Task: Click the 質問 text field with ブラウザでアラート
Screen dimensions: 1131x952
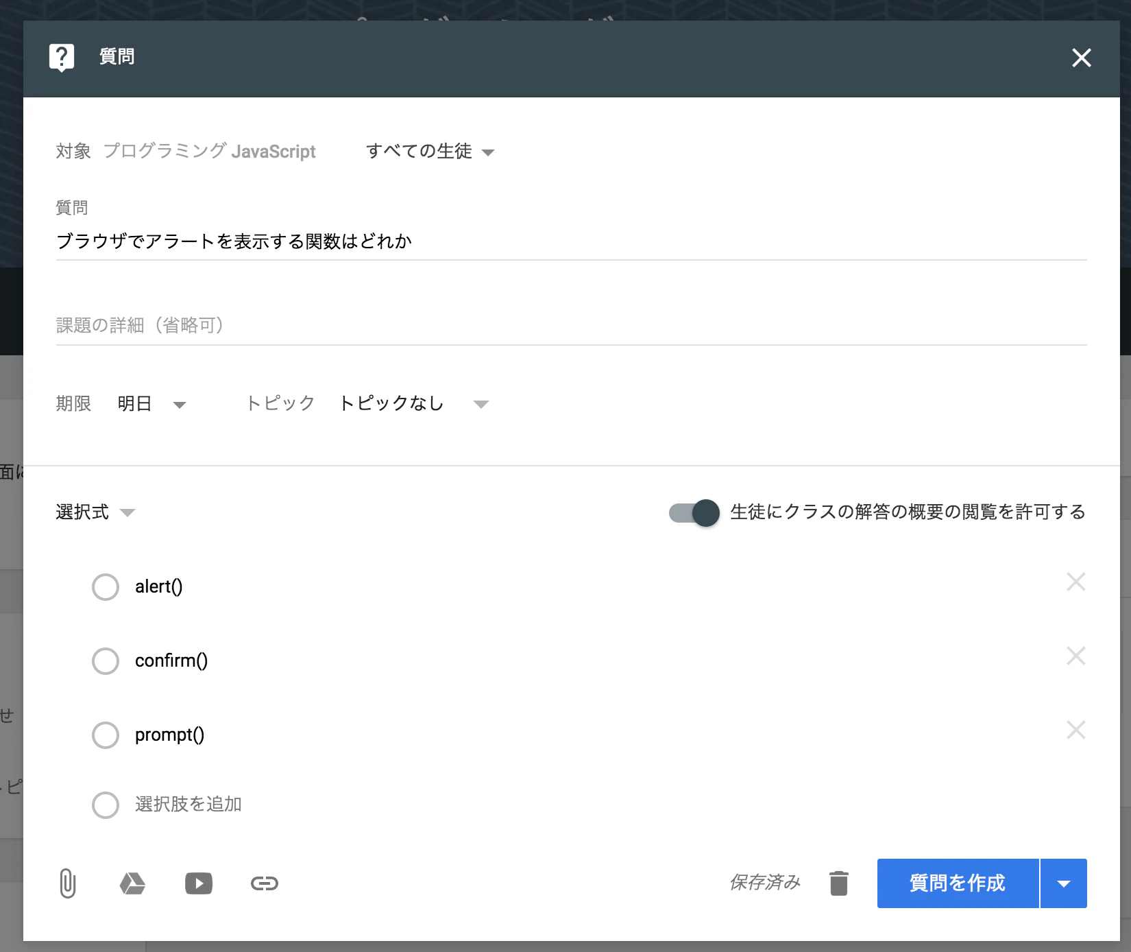Action: [571, 241]
